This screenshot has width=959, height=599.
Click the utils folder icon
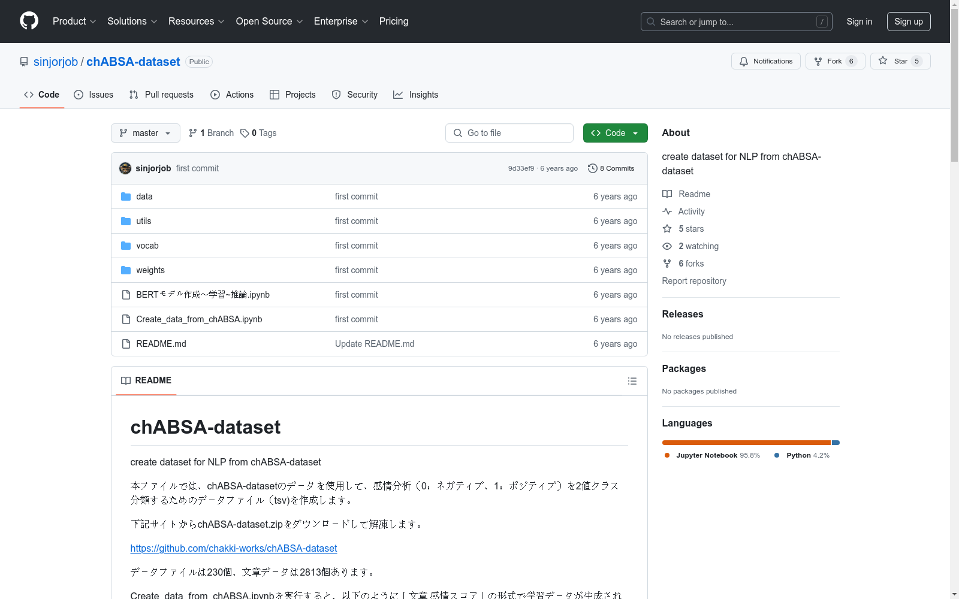tap(126, 221)
